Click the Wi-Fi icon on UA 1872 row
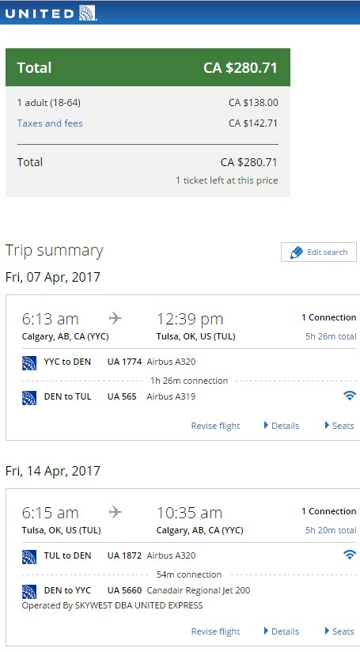Screen dimensions: 360x652 pos(350,555)
